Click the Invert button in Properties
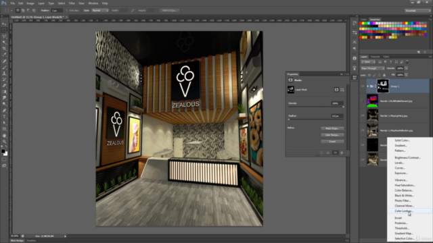This screenshot has width=433, height=243. click(332, 141)
